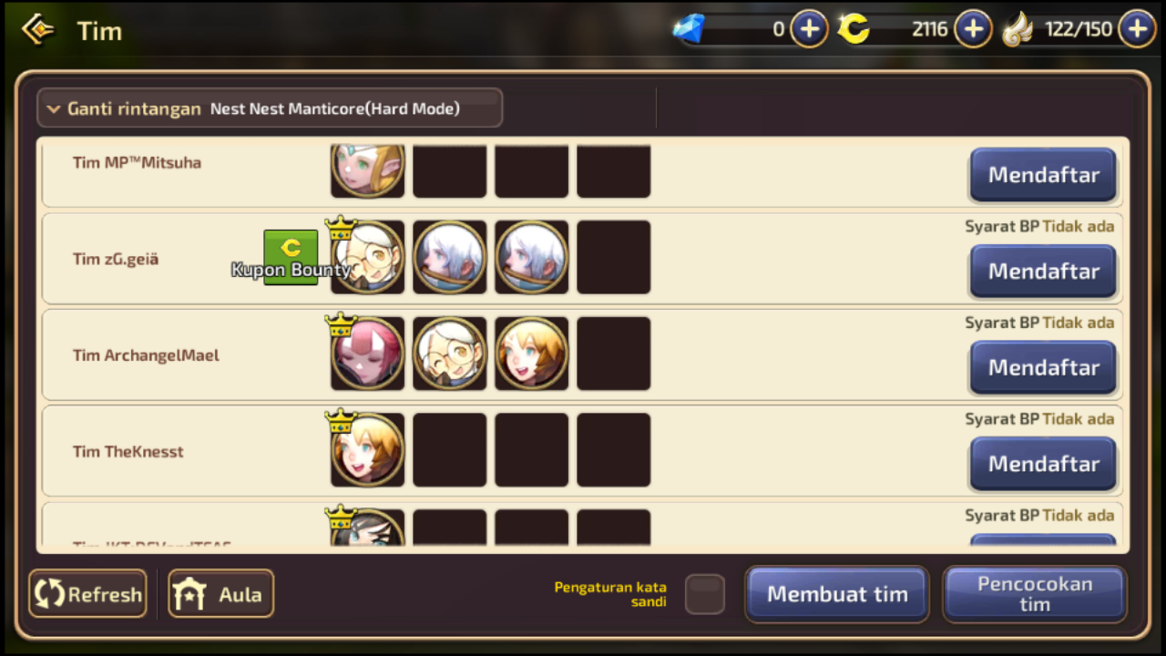View Tim ArchangelMael pink-haired leader avatar
Viewport: 1166px width, 656px height.
pyautogui.click(x=367, y=354)
